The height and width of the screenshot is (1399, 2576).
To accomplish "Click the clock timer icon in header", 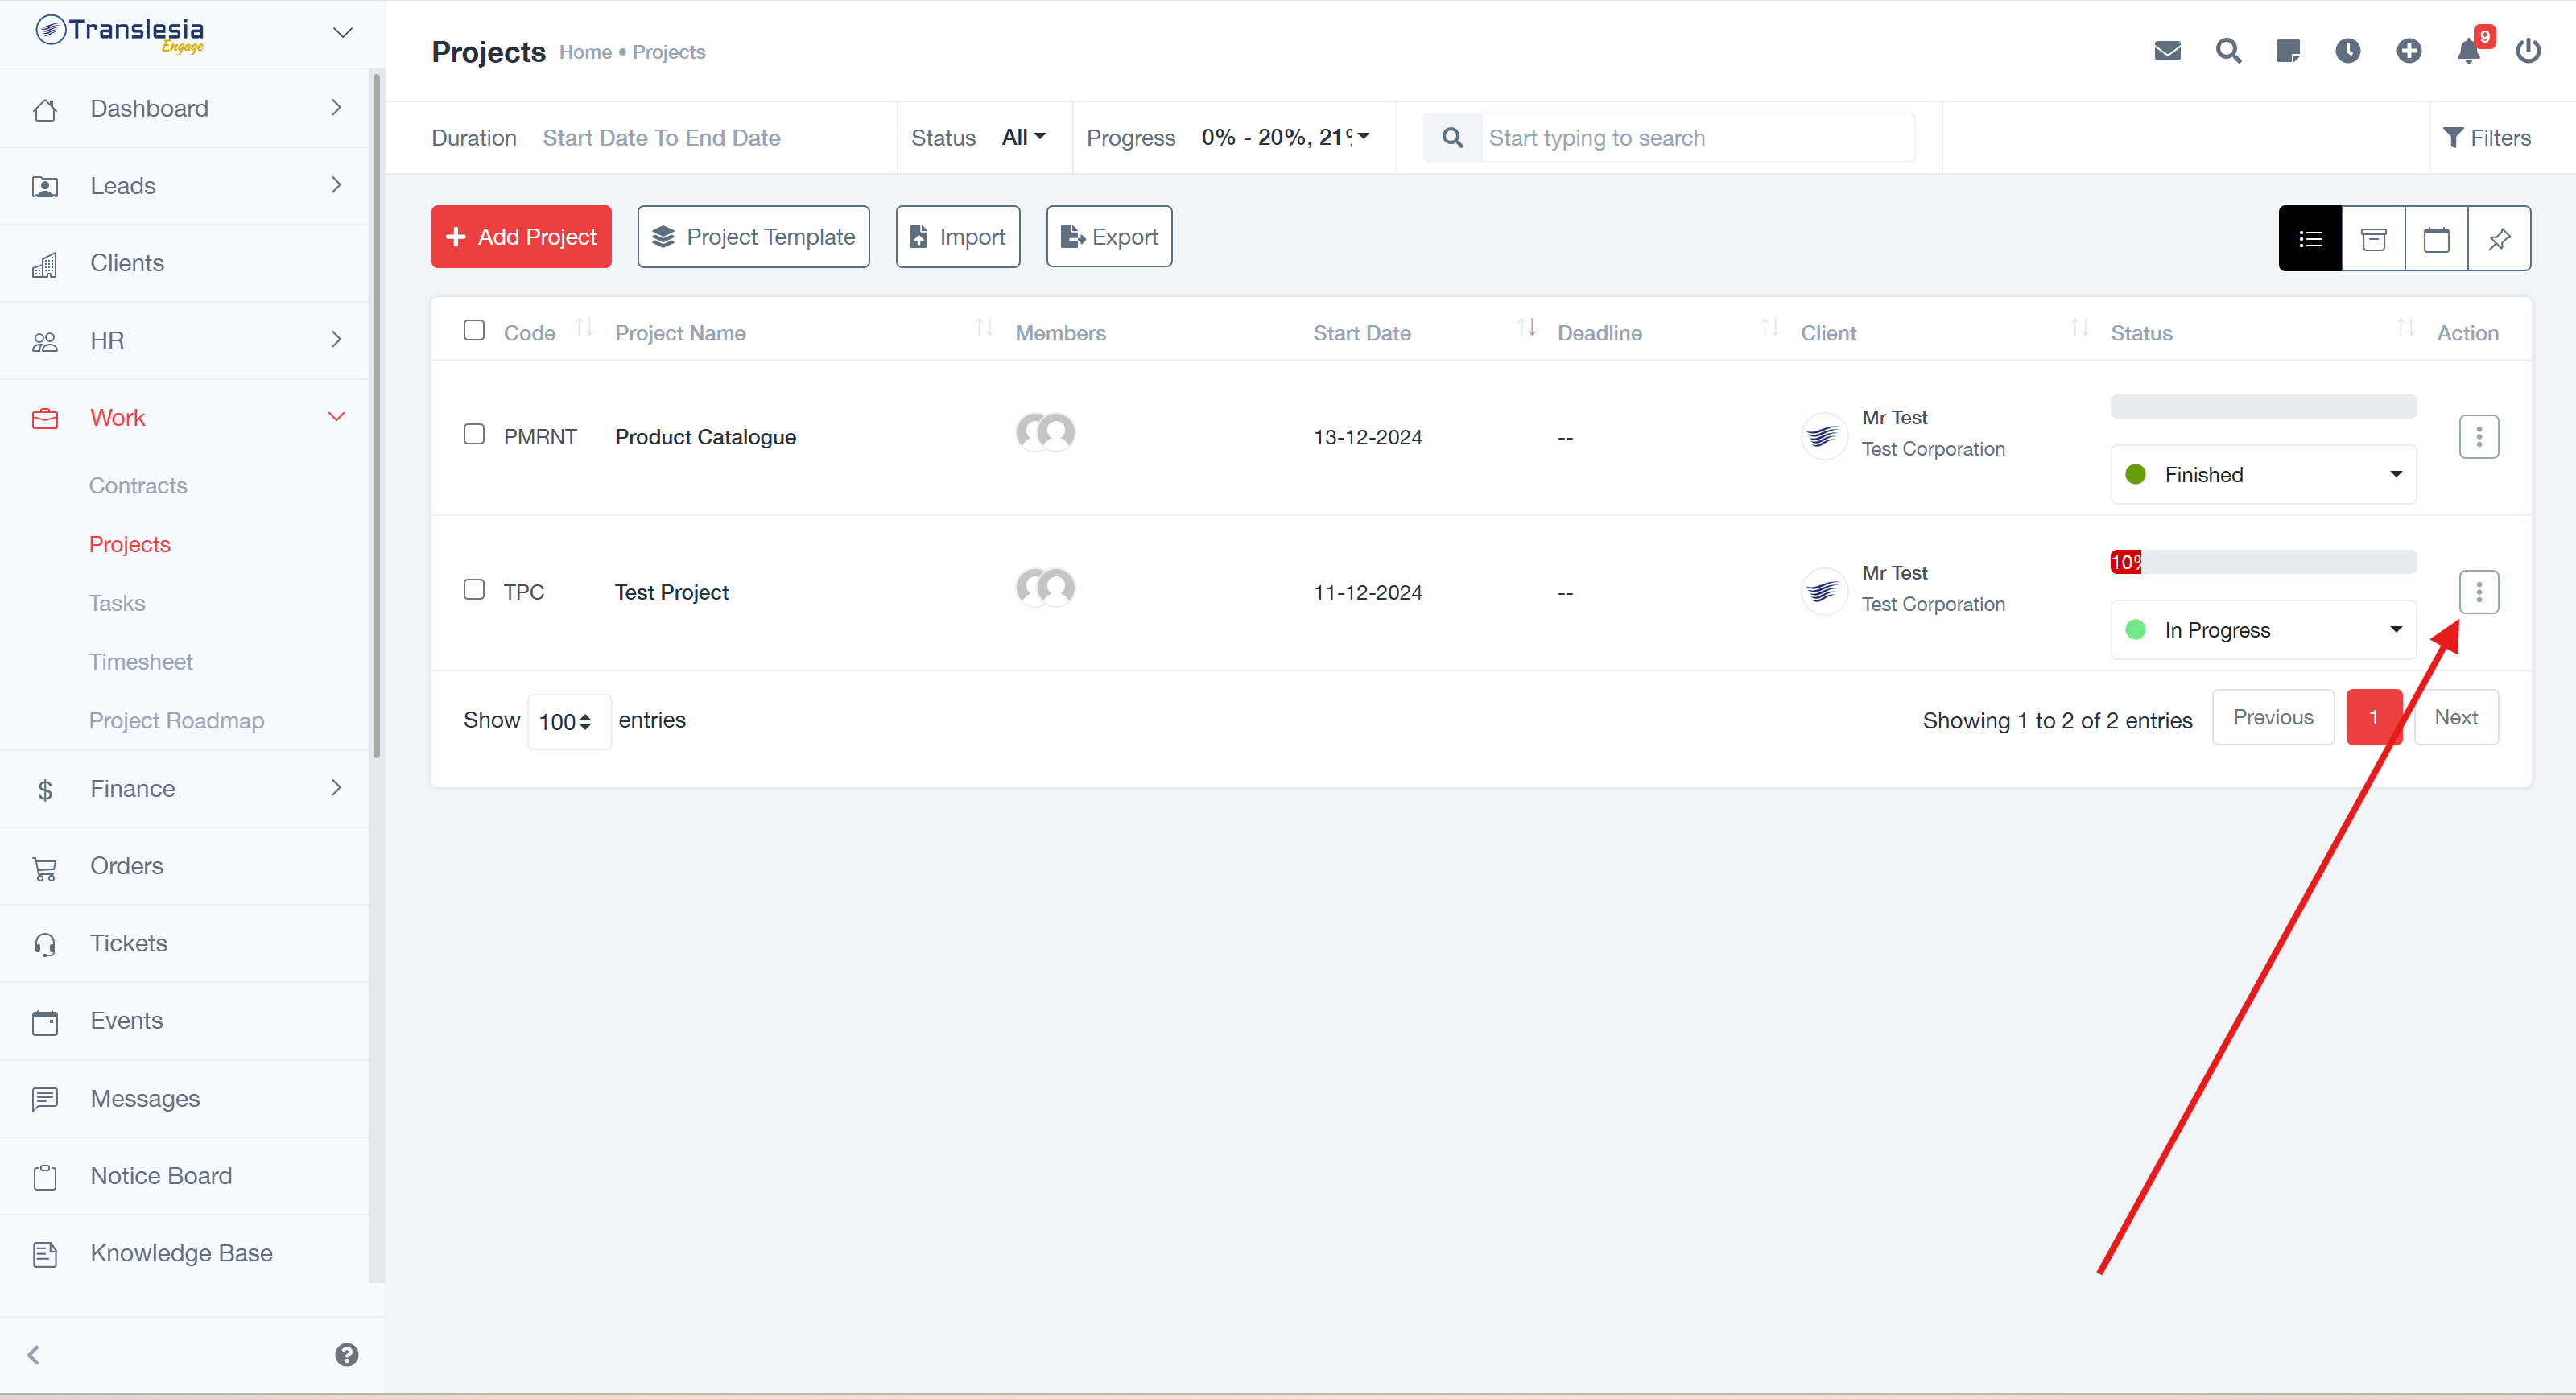I will point(2347,51).
